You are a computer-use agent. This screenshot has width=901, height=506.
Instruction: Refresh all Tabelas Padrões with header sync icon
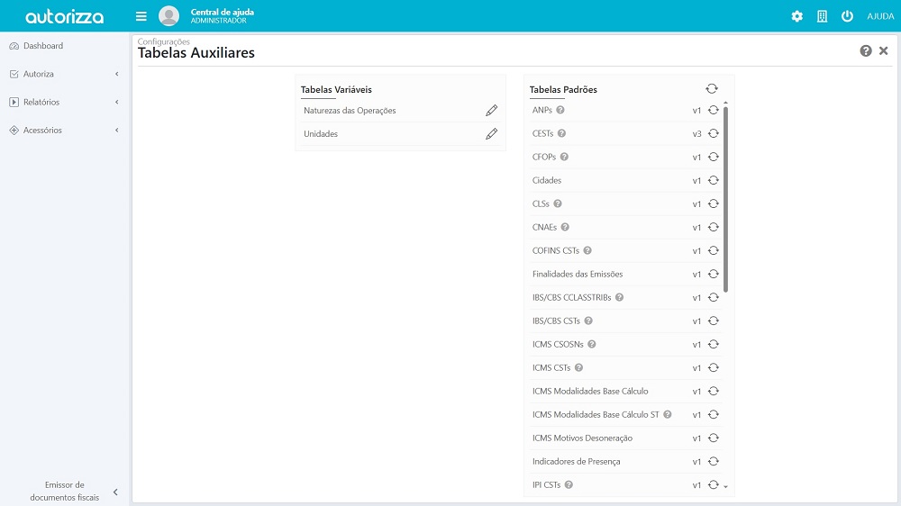[x=712, y=89]
